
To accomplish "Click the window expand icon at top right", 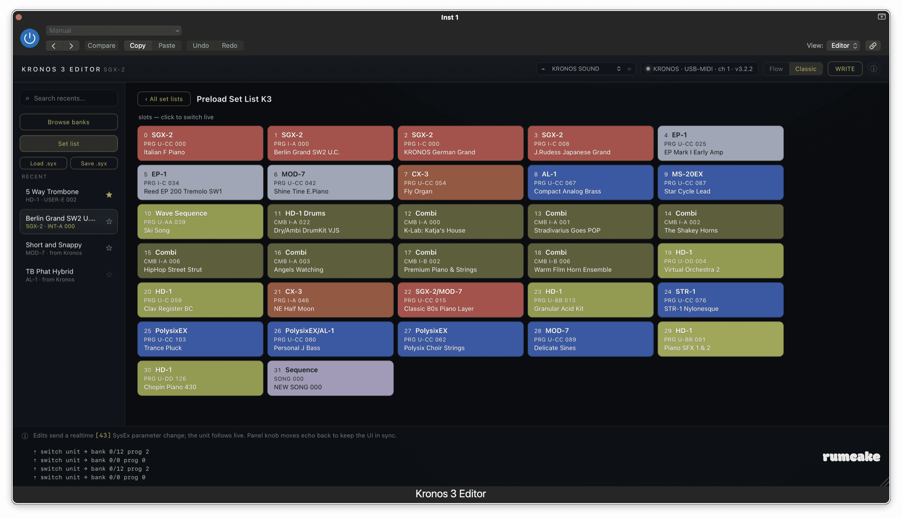I will [881, 17].
